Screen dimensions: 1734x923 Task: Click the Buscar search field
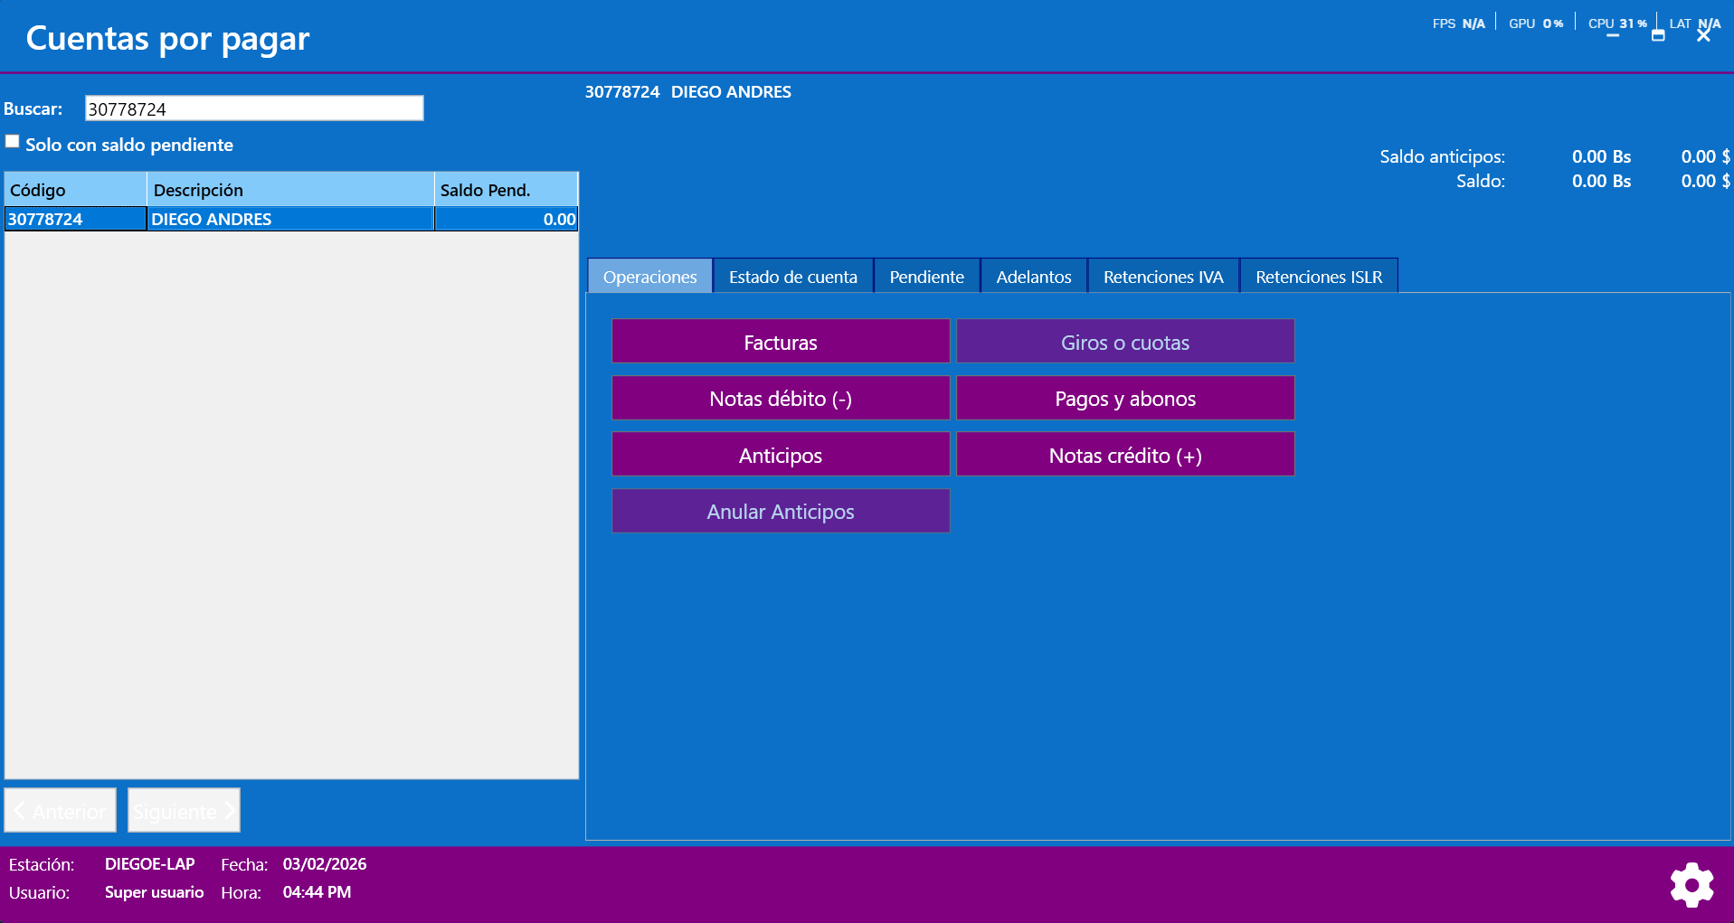[254, 108]
